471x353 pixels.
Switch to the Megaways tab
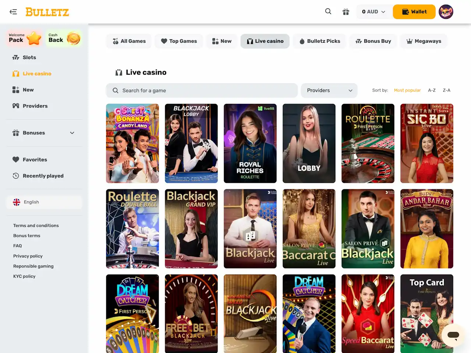[424, 41]
